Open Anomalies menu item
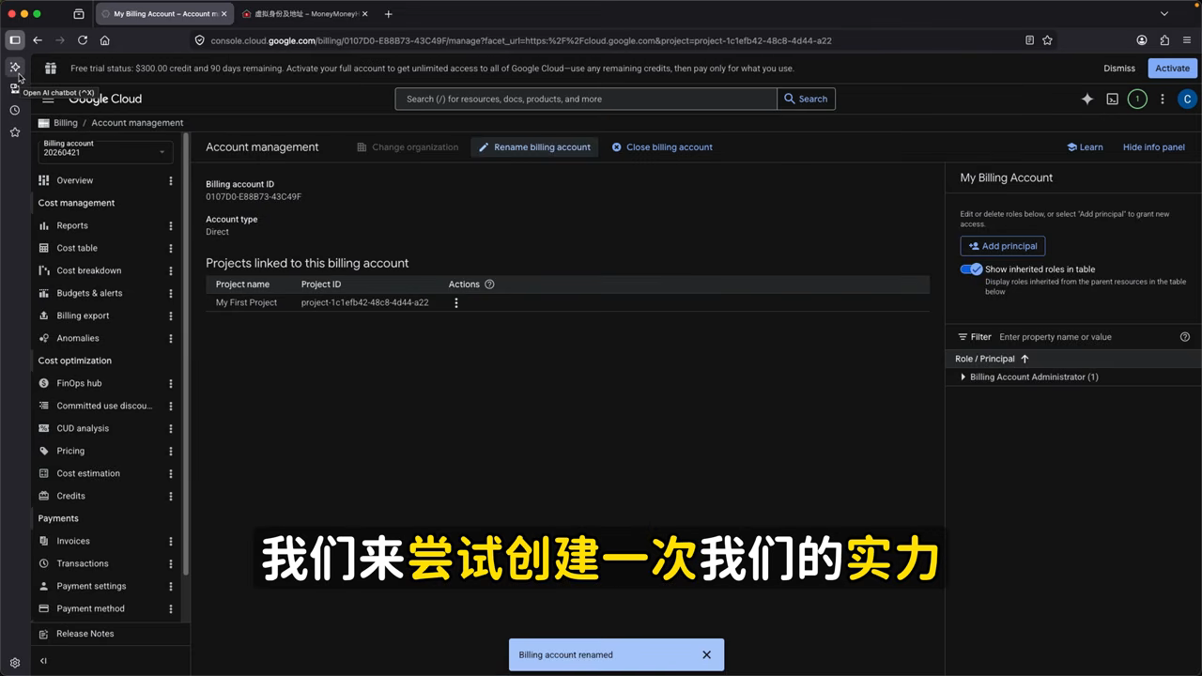Viewport: 1202px width, 676px height. pos(78,338)
